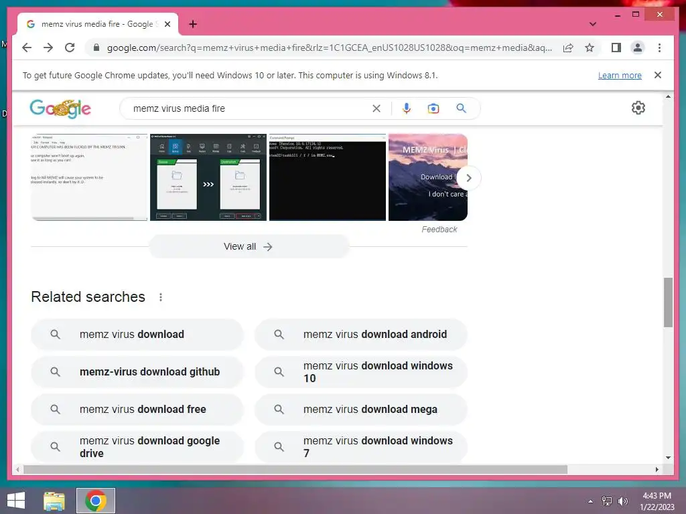
Task: Close the memz virus media fire tab
Action: coord(167,24)
